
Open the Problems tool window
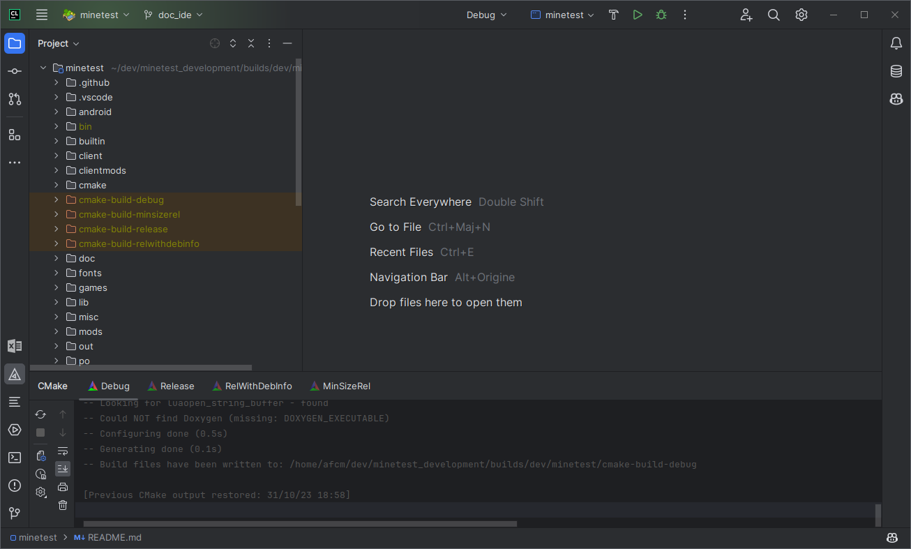[15, 486]
